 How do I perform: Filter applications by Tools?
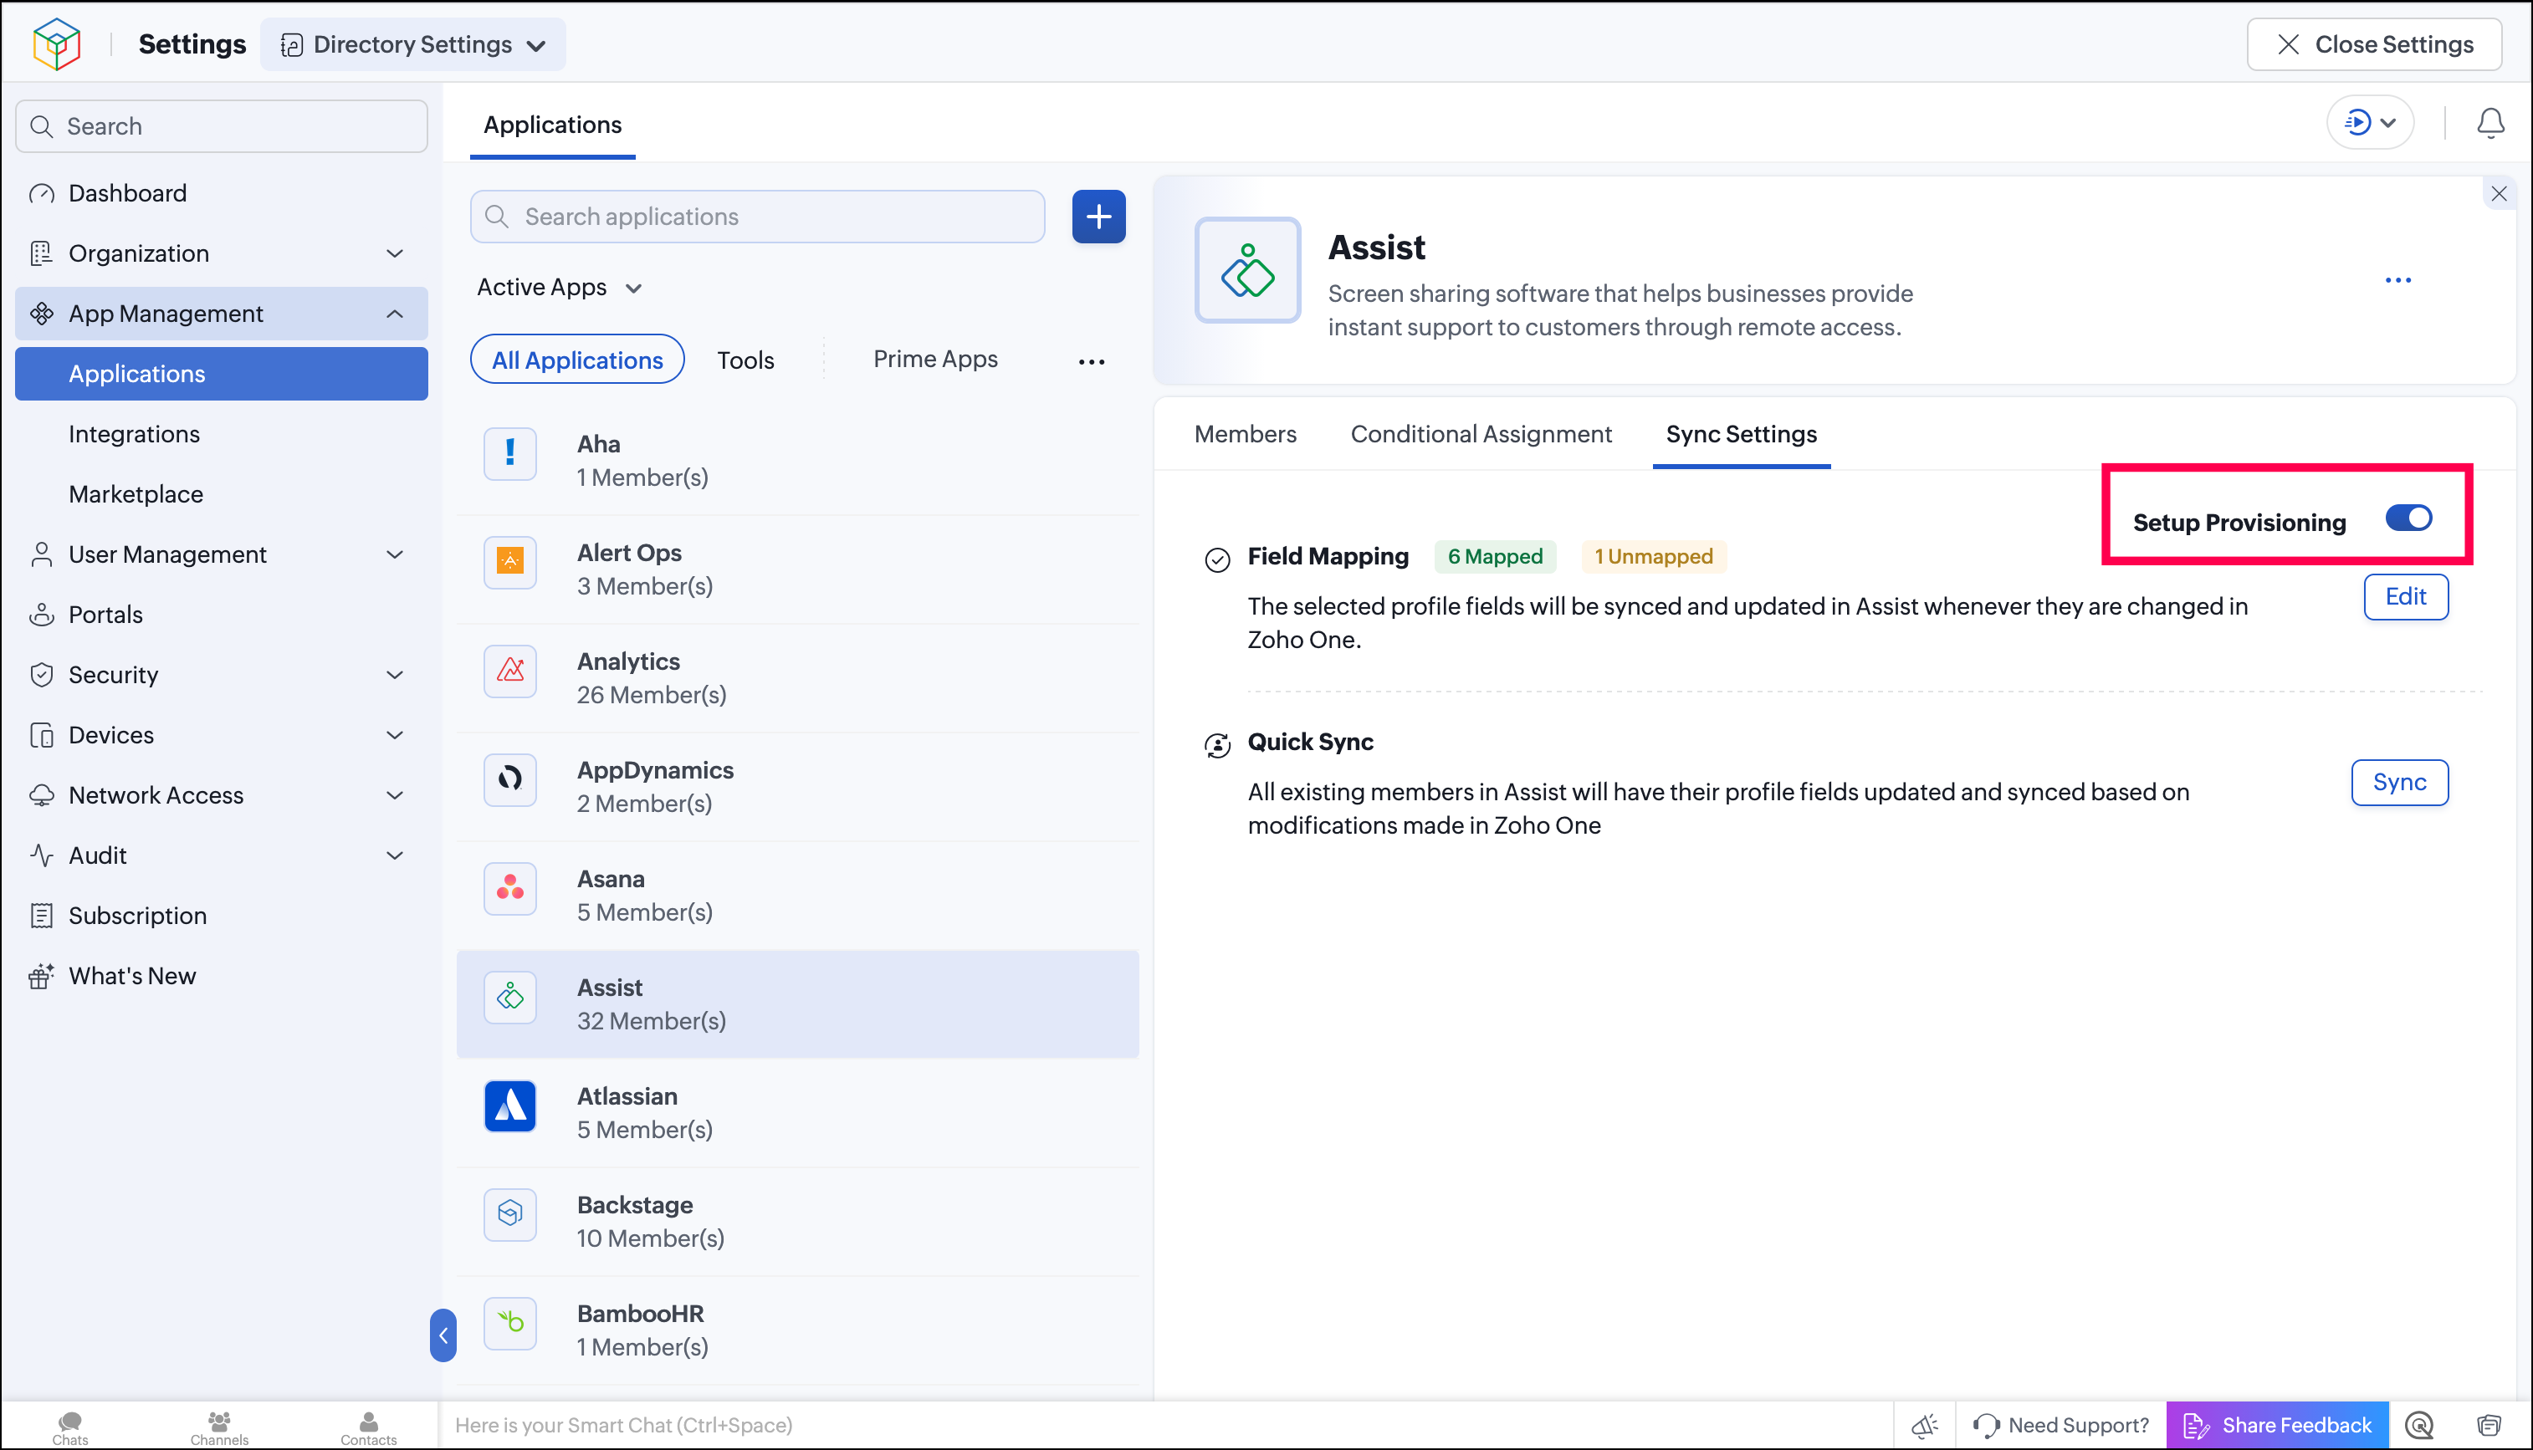point(745,360)
